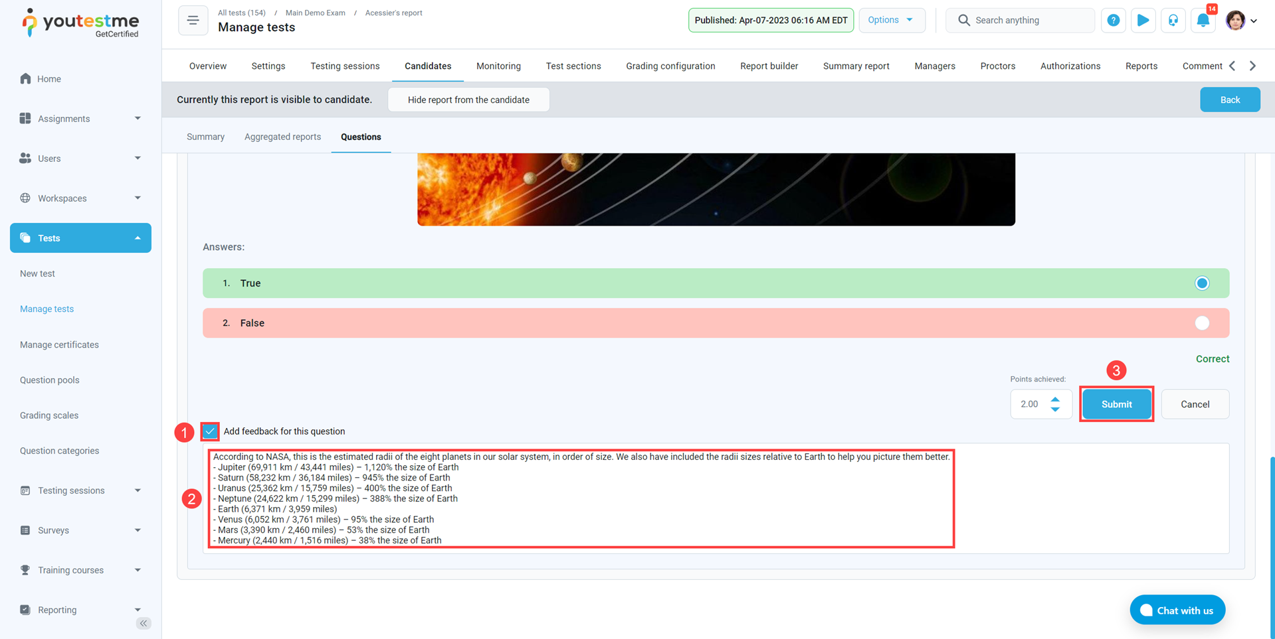Click the youtestme GetCertified logo
This screenshot has height=639, width=1275.
click(80, 23)
